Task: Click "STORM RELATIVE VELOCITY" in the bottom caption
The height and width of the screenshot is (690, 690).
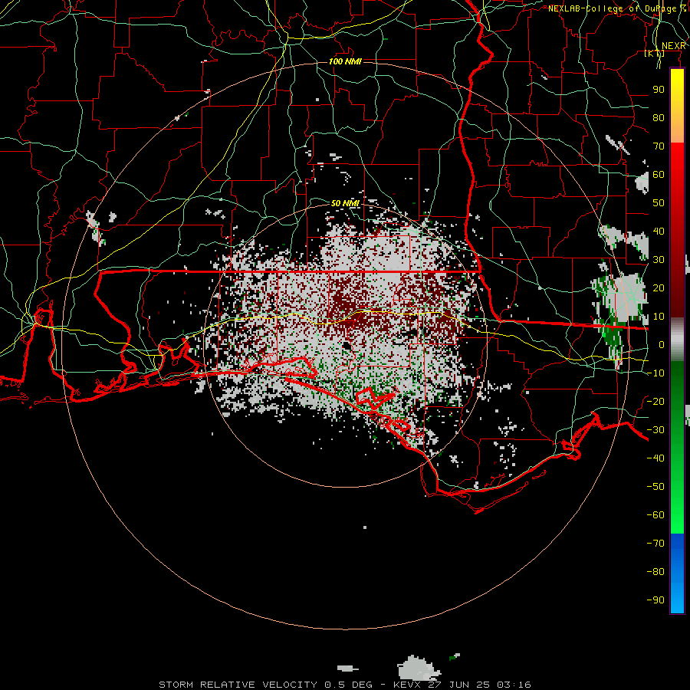Action: coord(238,685)
